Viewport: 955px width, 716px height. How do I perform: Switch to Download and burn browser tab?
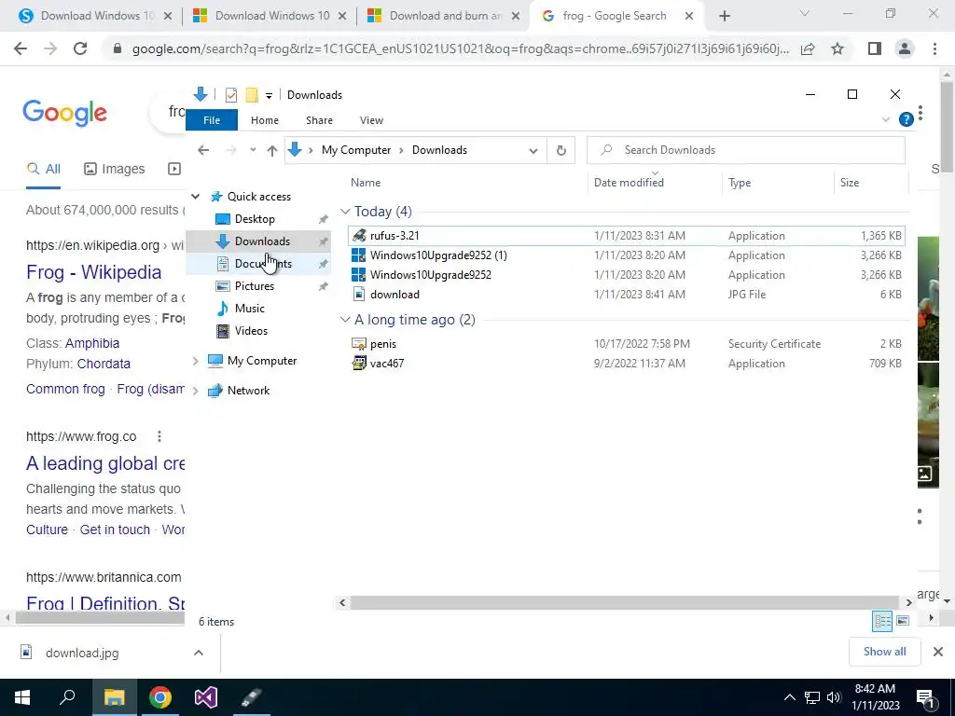(x=445, y=16)
